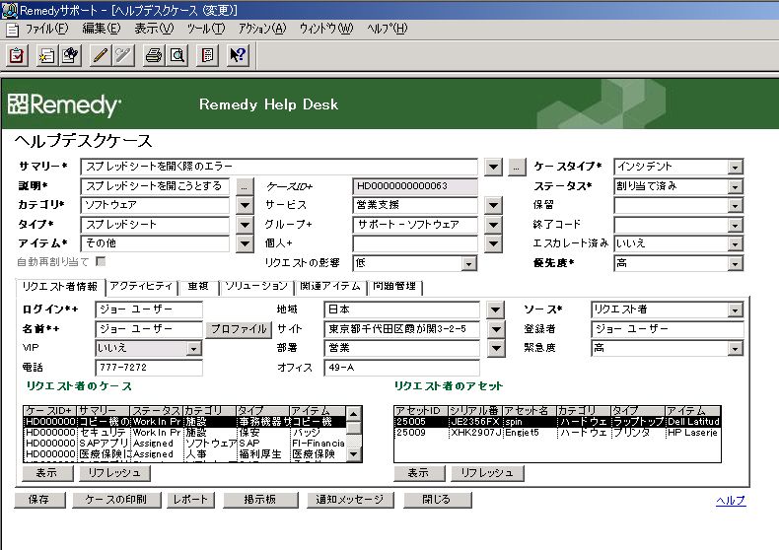Click the ケースの印刷 button
The image size is (779, 550).
(116, 500)
